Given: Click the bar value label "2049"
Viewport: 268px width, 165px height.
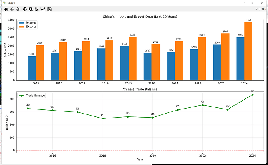Looking at the screenshot, I should point(40,43).
